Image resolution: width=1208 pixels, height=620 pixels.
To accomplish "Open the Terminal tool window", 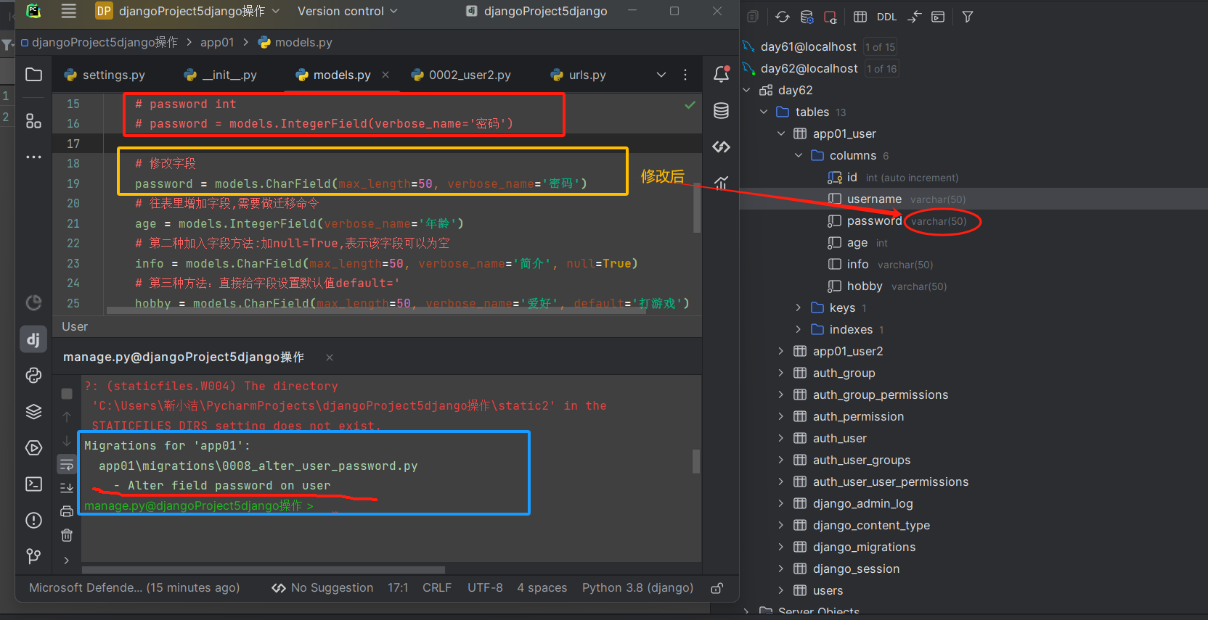I will coord(33,484).
